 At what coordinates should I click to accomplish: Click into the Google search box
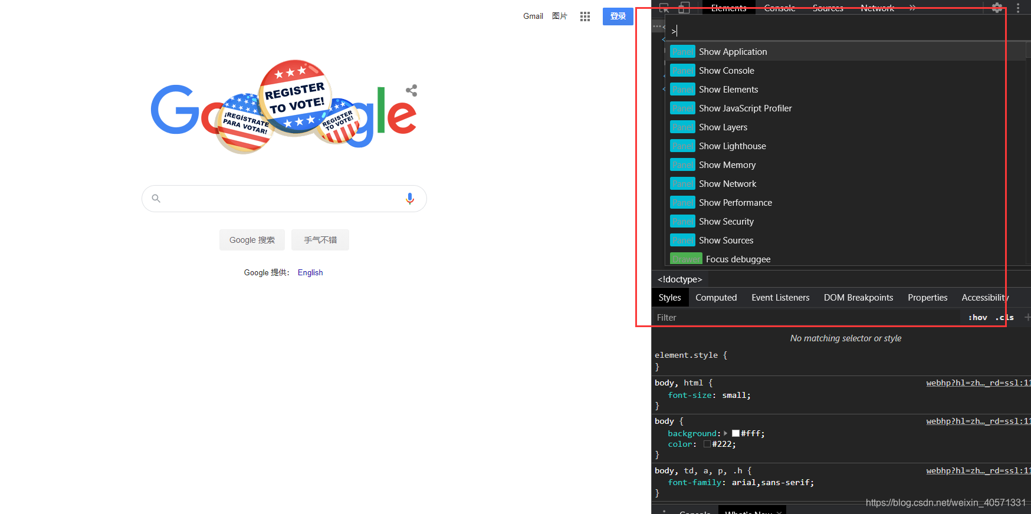coord(283,199)
